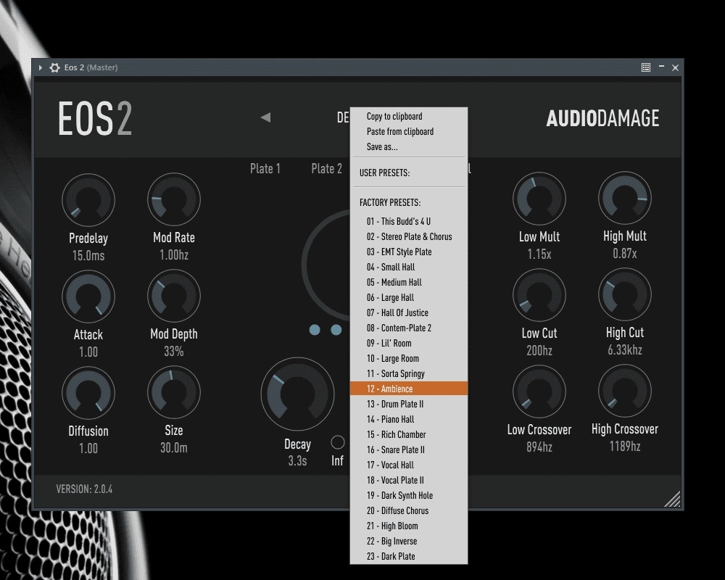Select the Plate 1 algorithm
This screenshot has height=580, width=725.
point(265,169)
